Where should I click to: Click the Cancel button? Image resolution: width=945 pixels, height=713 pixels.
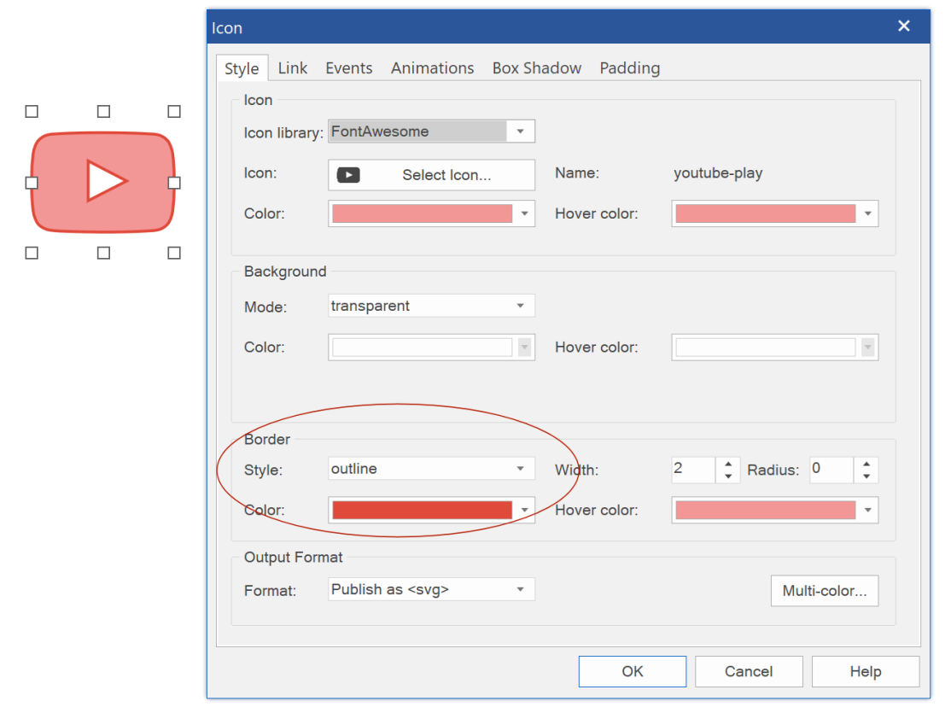pyautogui.click(x=749, y=671)
